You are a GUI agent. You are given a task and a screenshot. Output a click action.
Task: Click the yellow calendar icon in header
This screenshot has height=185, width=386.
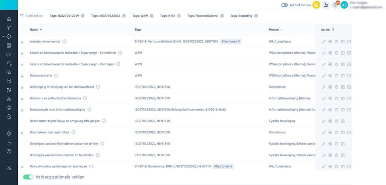316,5
